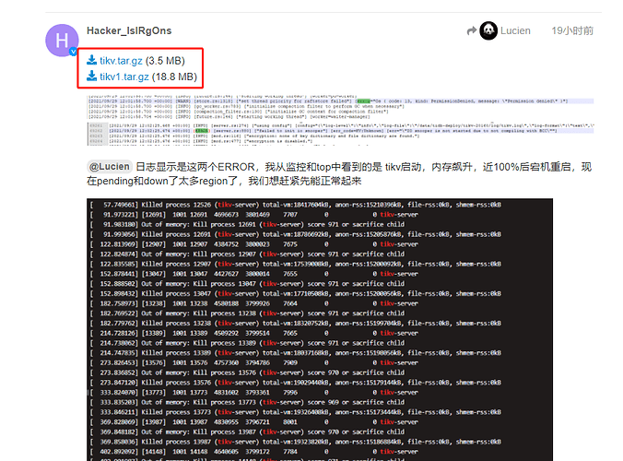Viewport: 623px width, 461px height.
Task: Download the tikv1.tar.gz attachment
Action: click(124, 77)
